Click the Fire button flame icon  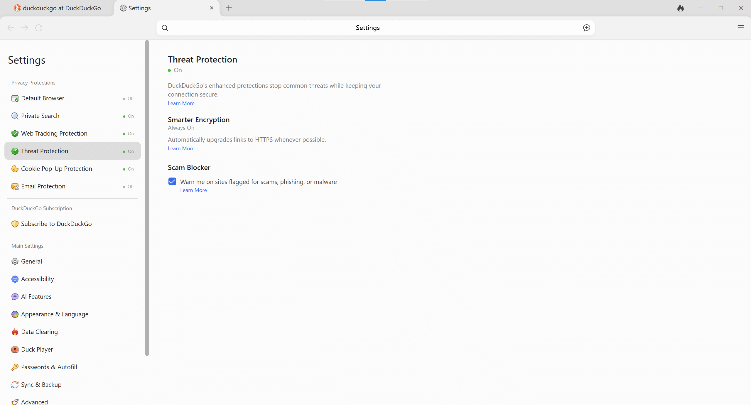680,8
